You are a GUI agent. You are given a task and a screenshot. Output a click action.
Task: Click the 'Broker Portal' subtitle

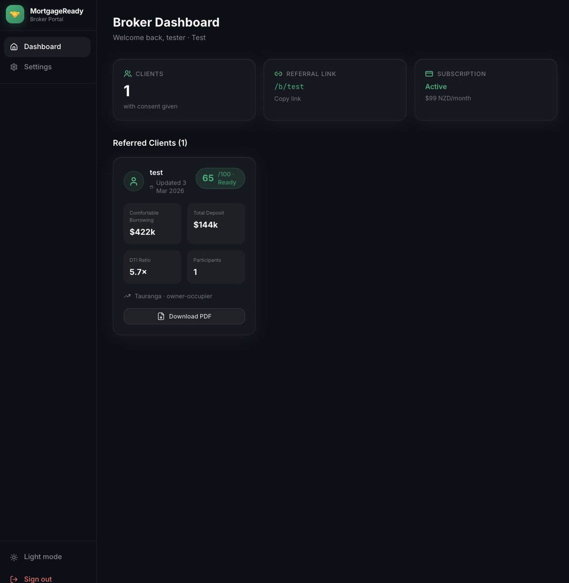coord(47,19)
